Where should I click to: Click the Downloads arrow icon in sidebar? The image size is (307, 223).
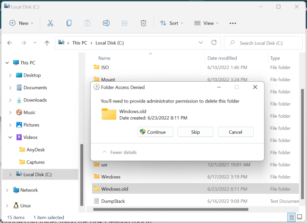[19, 100]
